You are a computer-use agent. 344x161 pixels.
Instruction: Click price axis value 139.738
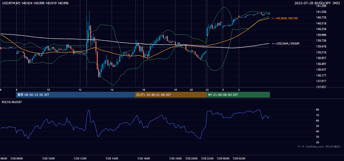tap(321, 41)
